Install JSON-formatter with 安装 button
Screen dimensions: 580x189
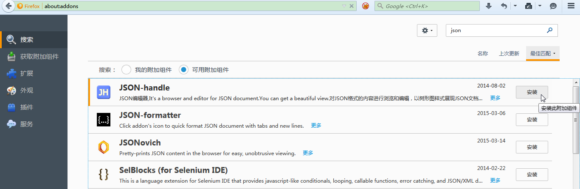point(532,120)
